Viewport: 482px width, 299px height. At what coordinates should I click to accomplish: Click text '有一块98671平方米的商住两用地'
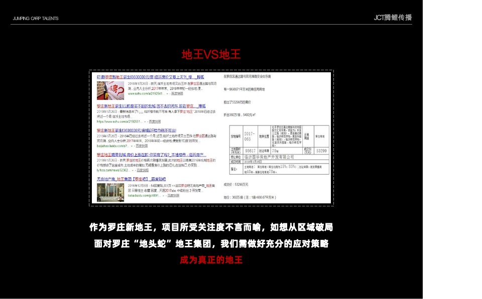[244, 89]
